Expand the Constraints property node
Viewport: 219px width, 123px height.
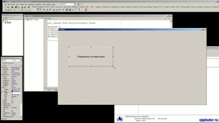tap(2, 75)
